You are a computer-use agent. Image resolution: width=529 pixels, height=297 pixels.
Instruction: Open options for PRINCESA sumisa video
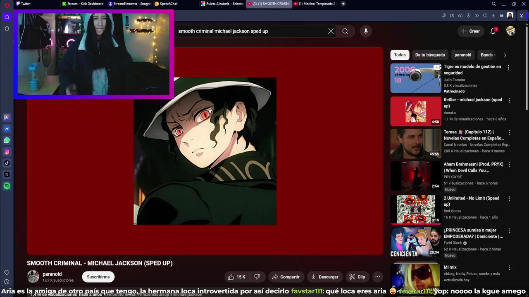[509, 231]
